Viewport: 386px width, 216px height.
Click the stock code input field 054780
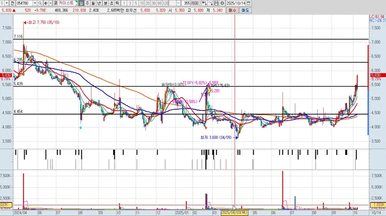click(x=24, y=3)
